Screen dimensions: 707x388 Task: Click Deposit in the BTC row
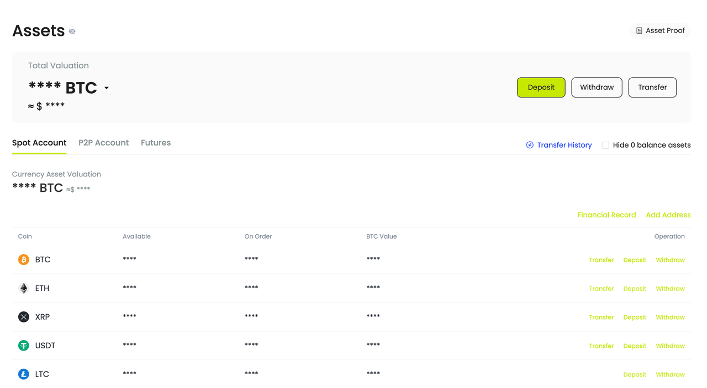point(635,260)
